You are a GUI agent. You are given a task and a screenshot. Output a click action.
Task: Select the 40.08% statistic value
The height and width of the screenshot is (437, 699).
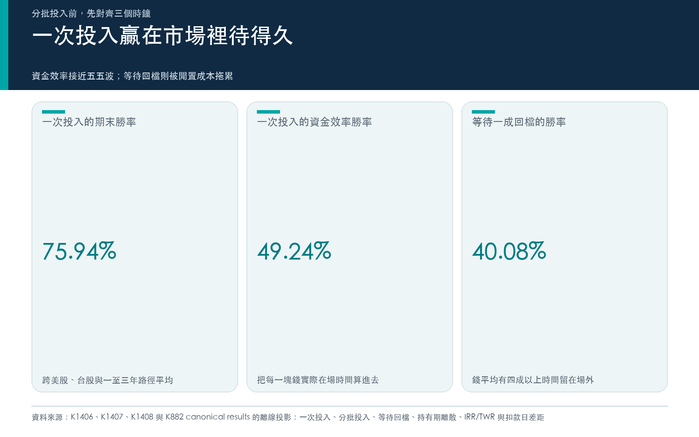pos(509,251)
